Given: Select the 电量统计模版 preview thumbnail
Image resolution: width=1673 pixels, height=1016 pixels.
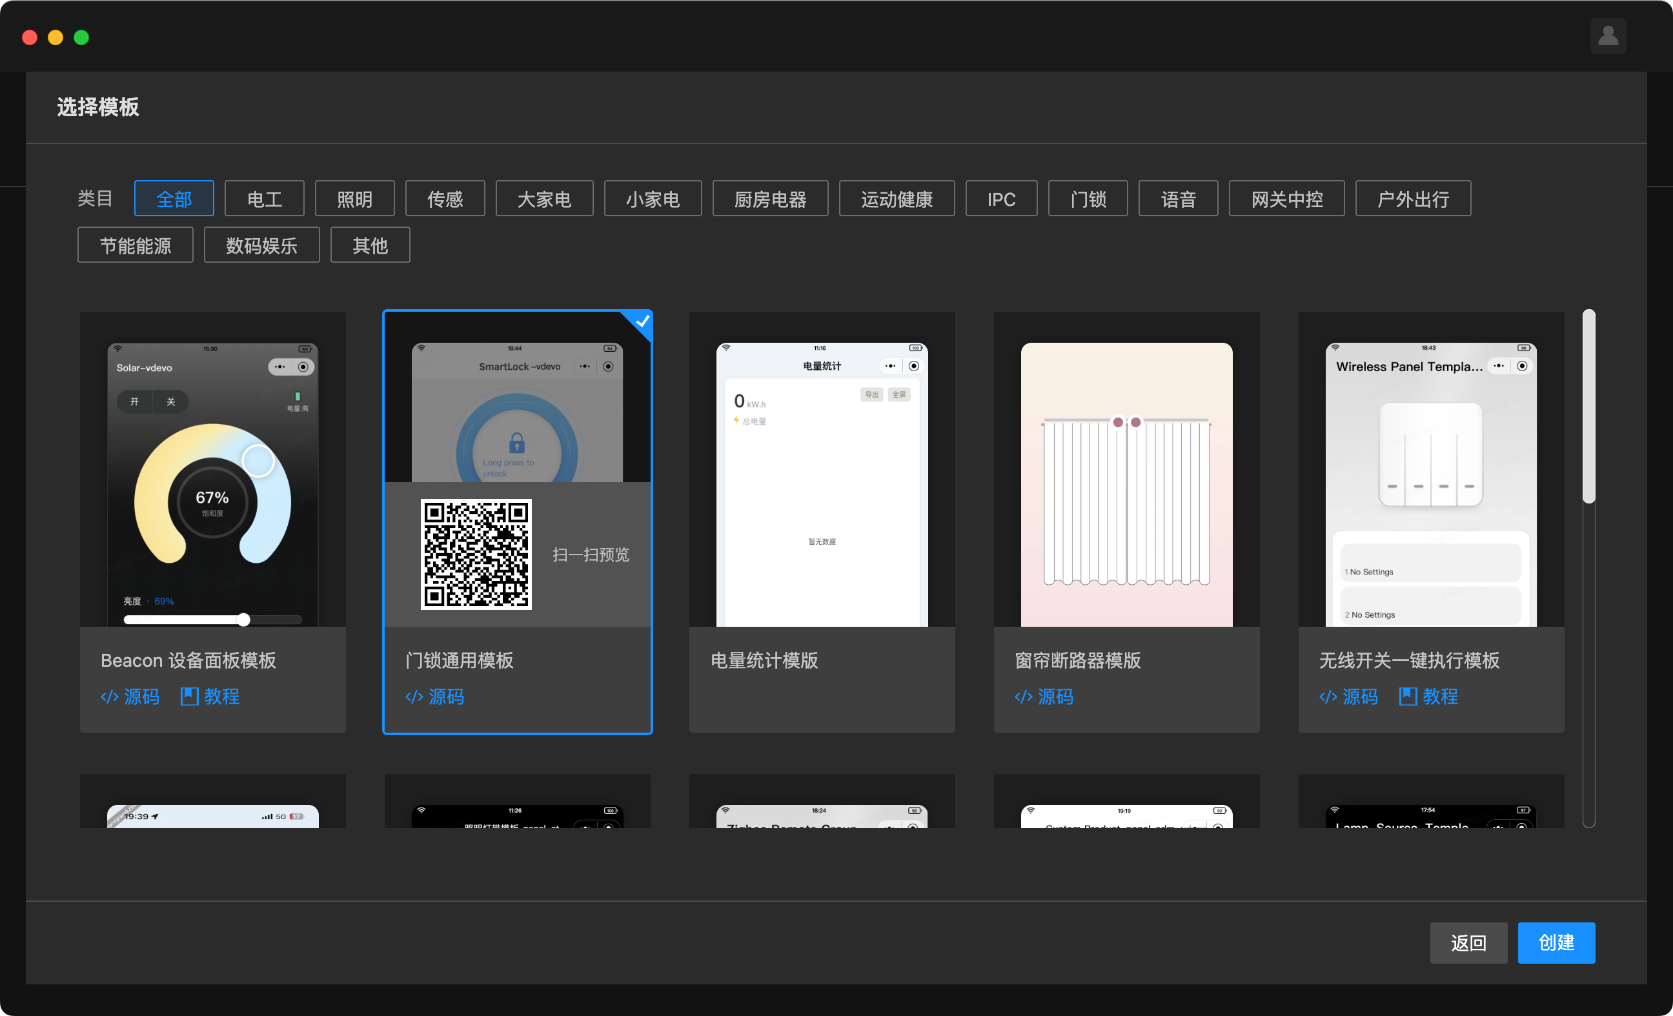Looking at the screenshot, I should [822, 469].
